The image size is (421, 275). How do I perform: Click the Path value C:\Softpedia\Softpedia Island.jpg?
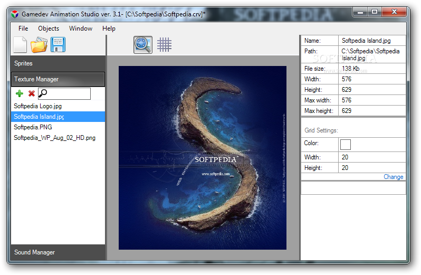(372, 54)
